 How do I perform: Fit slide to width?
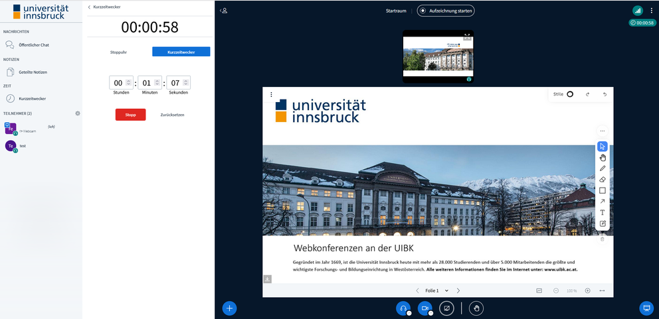click(x=603, y=290)
